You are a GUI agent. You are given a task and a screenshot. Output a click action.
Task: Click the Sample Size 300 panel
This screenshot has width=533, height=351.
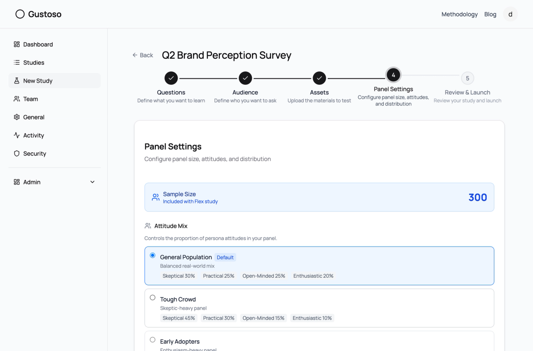tap(319, 197)
